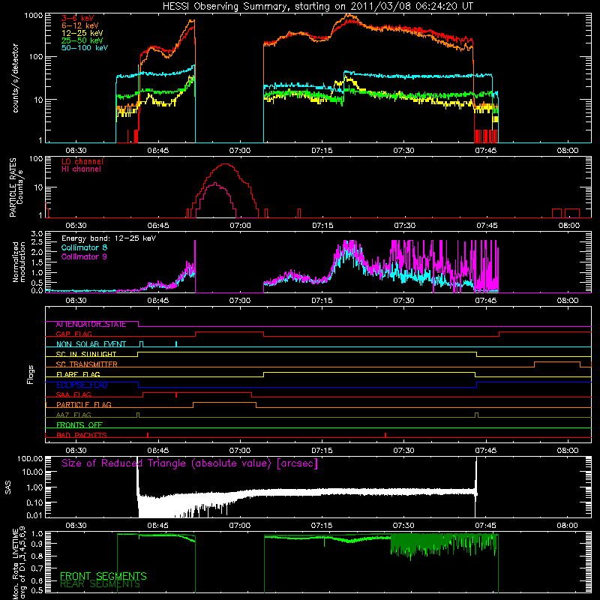Click the red LO channel particle rate peak

tap(226, 164)
